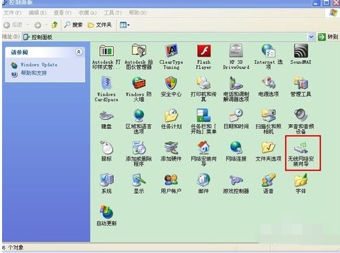Open the back button history dropdown
The image size is (340, 253).
28,25
